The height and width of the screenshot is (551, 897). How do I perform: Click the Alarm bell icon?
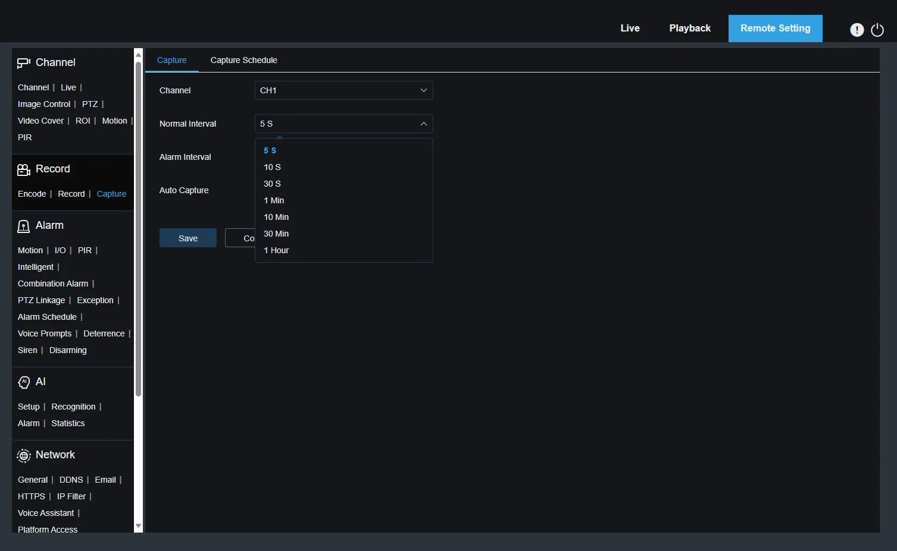pyautogui.click(x=23, y=226)
